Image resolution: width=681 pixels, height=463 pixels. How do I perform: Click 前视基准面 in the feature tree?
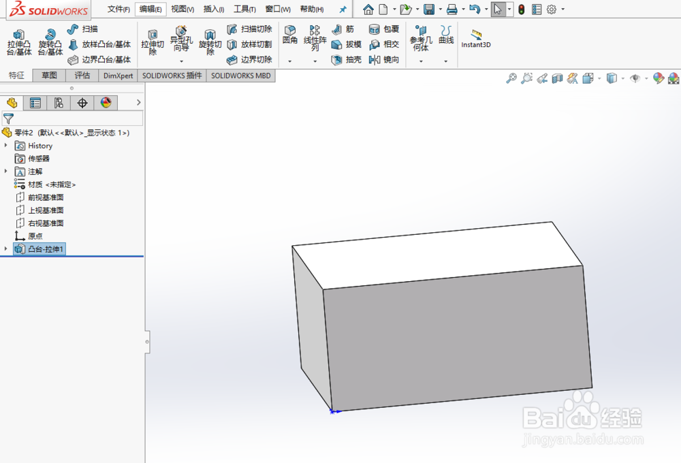pos(44,197)
